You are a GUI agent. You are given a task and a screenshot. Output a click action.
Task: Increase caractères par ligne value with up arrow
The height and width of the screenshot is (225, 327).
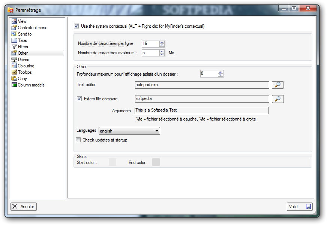point(162,42)
